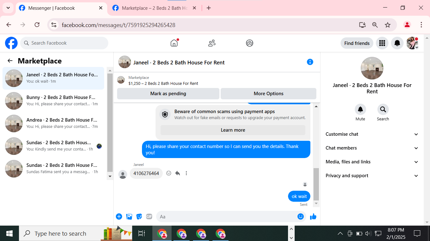Screen dimensions: 430x241
Task: Open Bunny conversation in list
Action: (53, 101)
